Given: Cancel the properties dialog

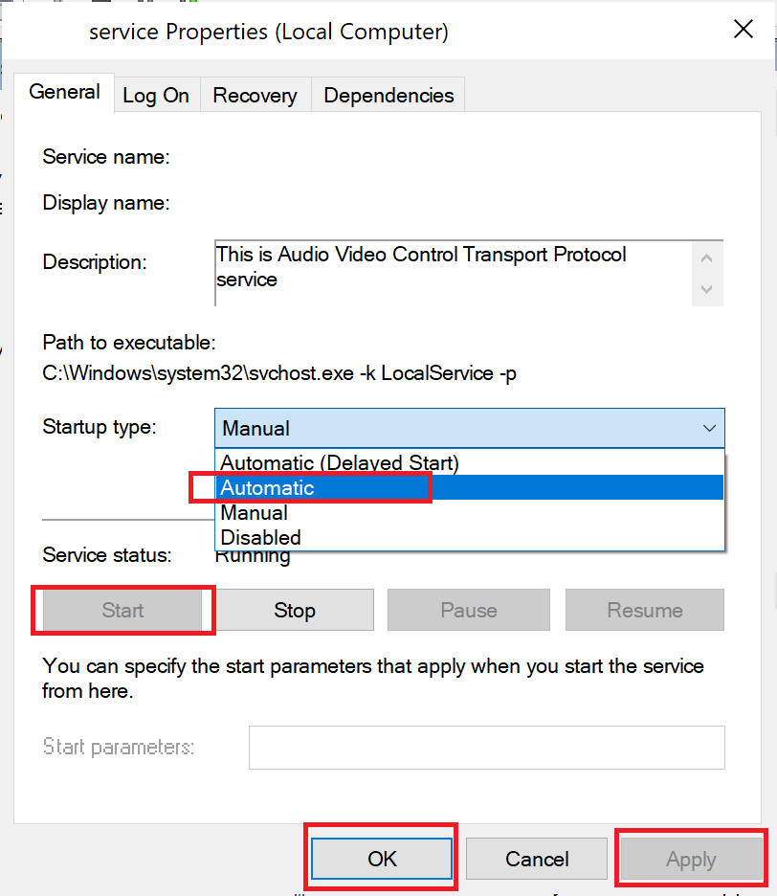Looking at the screenshot, I should tap(537, 860).
